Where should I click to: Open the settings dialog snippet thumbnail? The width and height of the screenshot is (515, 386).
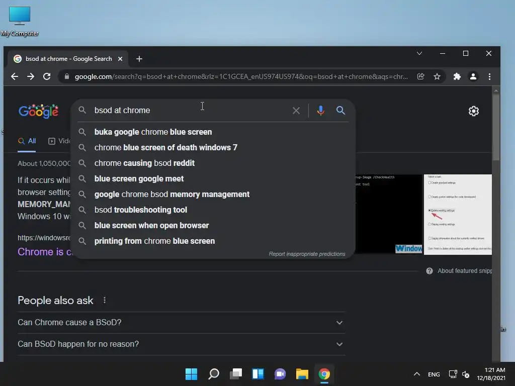[x=458, y=214]
